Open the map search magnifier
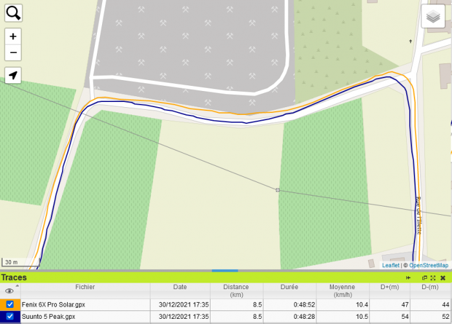Screen dimensions: 452x324 13,13
